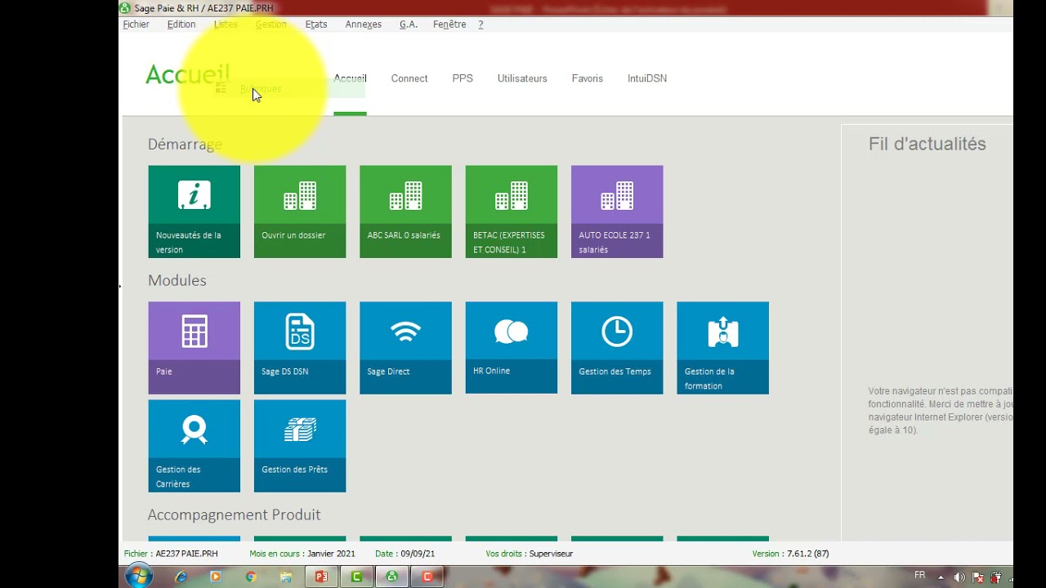Click the Ouvrir un dossier tile
Screen dimensions: 1046x588
coord(300,212)
